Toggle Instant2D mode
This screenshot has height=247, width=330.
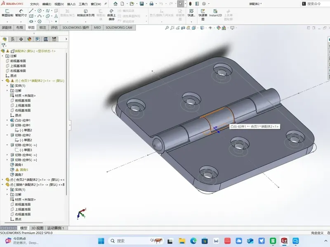(215, 13)
